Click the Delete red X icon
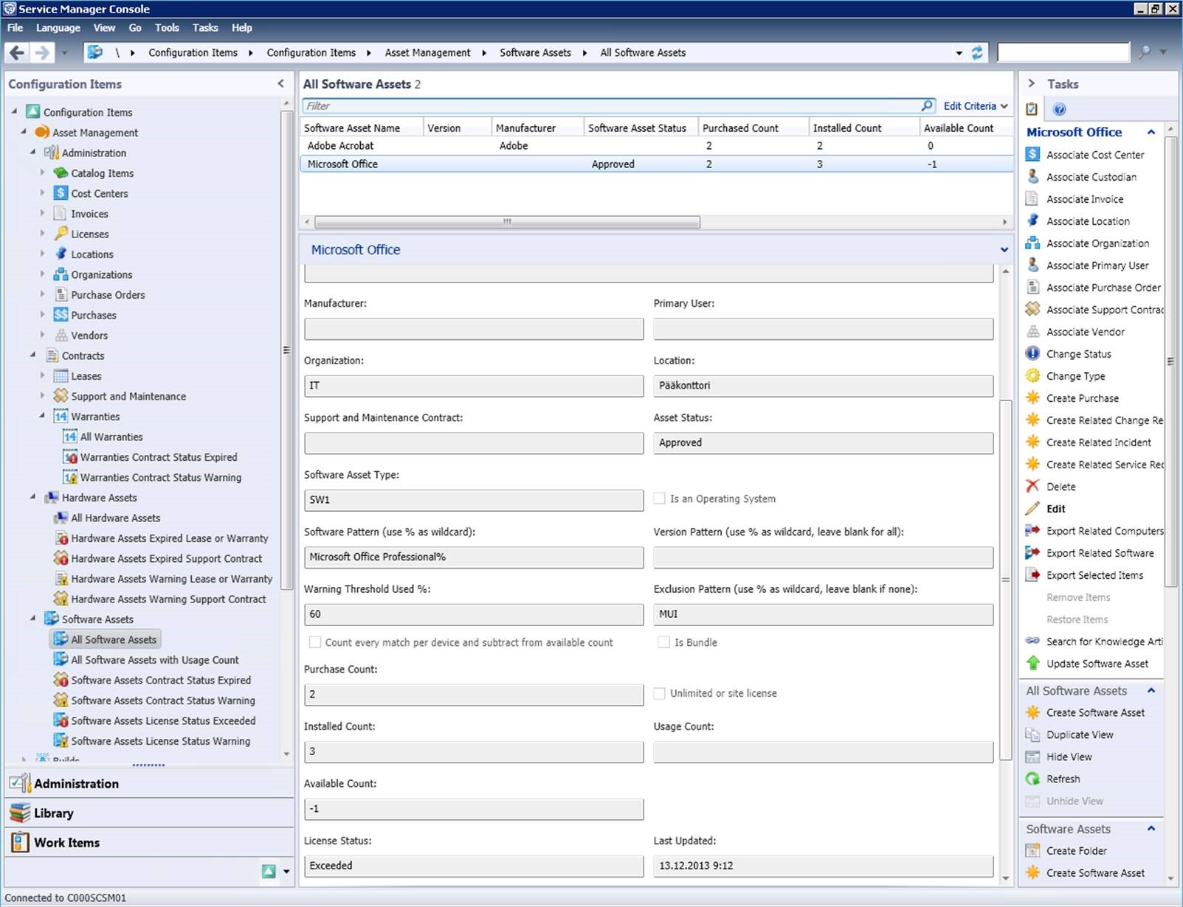The image size is (1183, 907). point(1032,487)
